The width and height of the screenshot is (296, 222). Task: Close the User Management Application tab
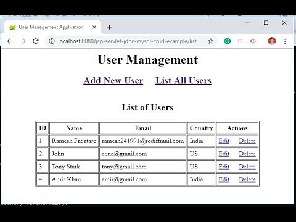click(x=94, y=27)
